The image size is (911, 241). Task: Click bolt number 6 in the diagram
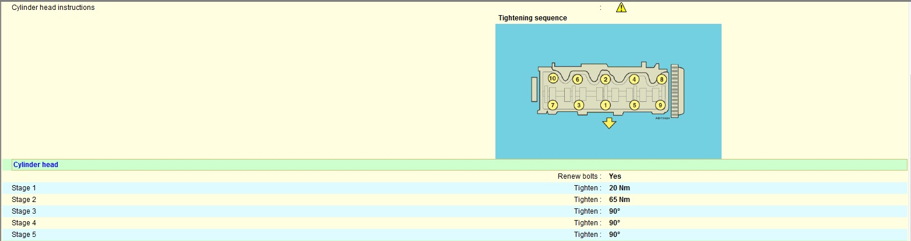(x=577, y=79)
